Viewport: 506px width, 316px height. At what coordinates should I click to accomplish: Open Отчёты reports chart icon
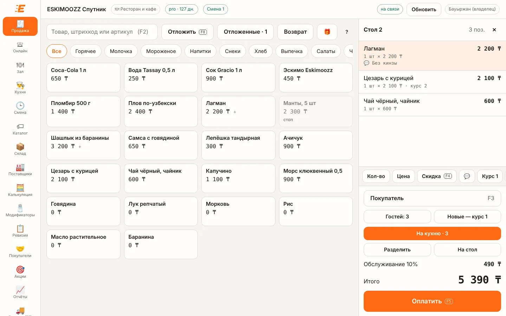click(20, 290)
